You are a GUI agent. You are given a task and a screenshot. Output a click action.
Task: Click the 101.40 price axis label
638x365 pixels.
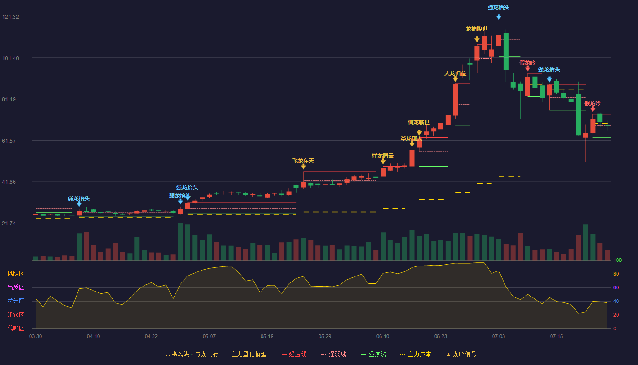click(10, 58)
